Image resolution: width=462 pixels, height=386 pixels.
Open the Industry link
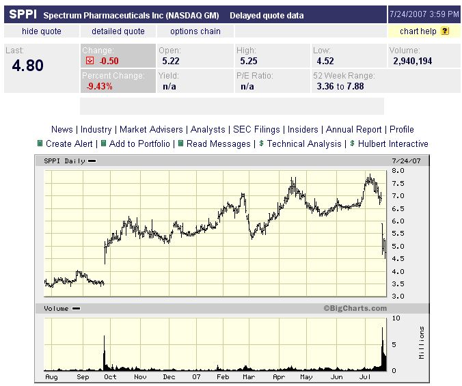click(96, 129)
